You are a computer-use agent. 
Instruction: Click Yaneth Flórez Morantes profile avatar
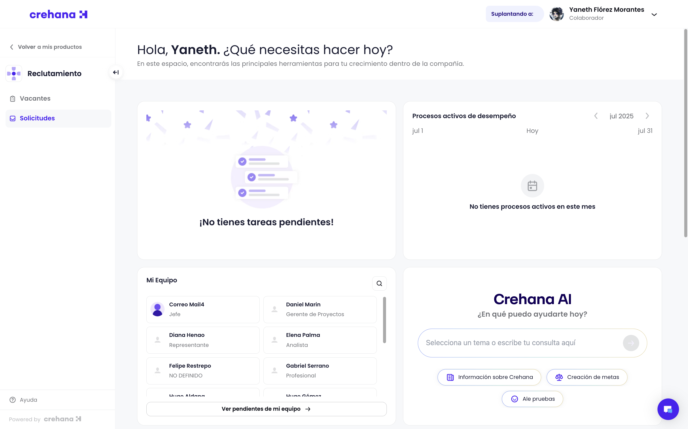point(556,14)
